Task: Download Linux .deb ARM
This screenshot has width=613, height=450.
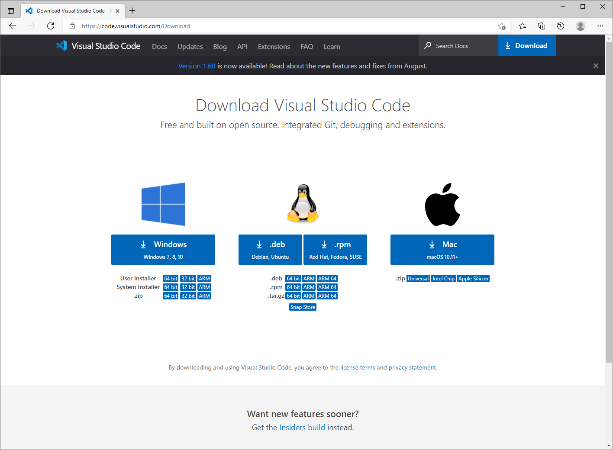Action: [309, 279]
